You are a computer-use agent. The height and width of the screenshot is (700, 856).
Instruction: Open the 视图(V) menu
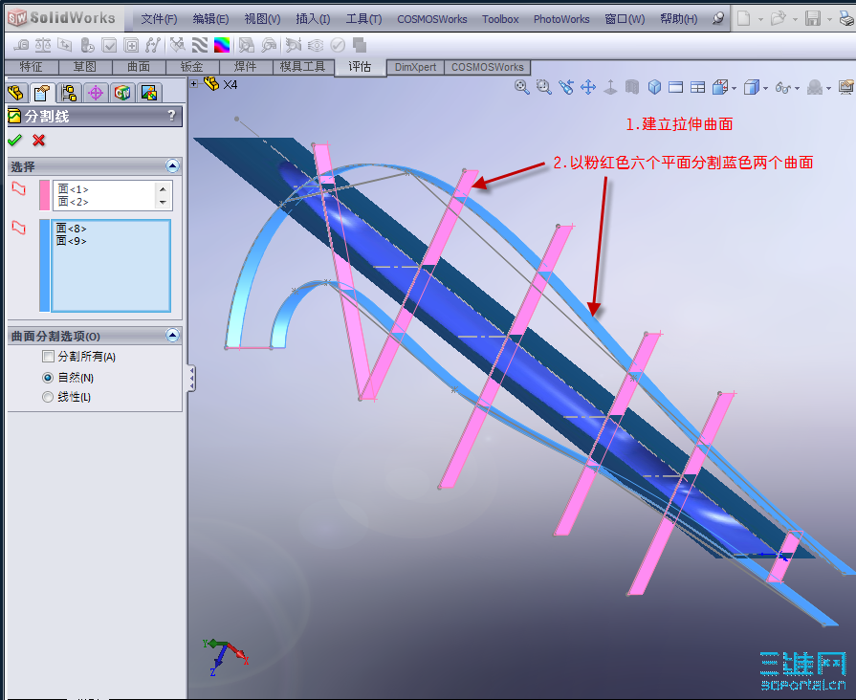click(262, 19)
